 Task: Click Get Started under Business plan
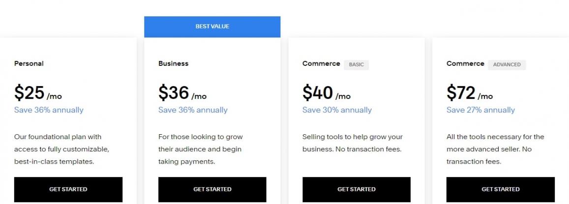[212, 189]
